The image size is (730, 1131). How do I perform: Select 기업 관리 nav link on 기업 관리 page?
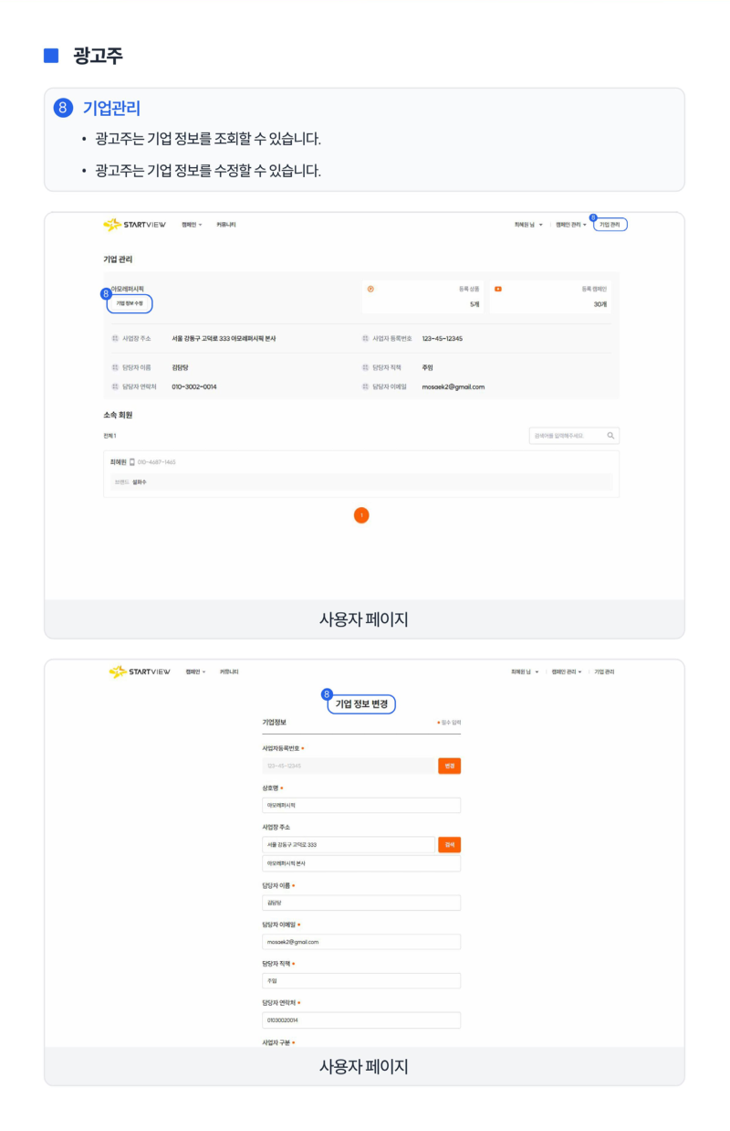(610, 225)
